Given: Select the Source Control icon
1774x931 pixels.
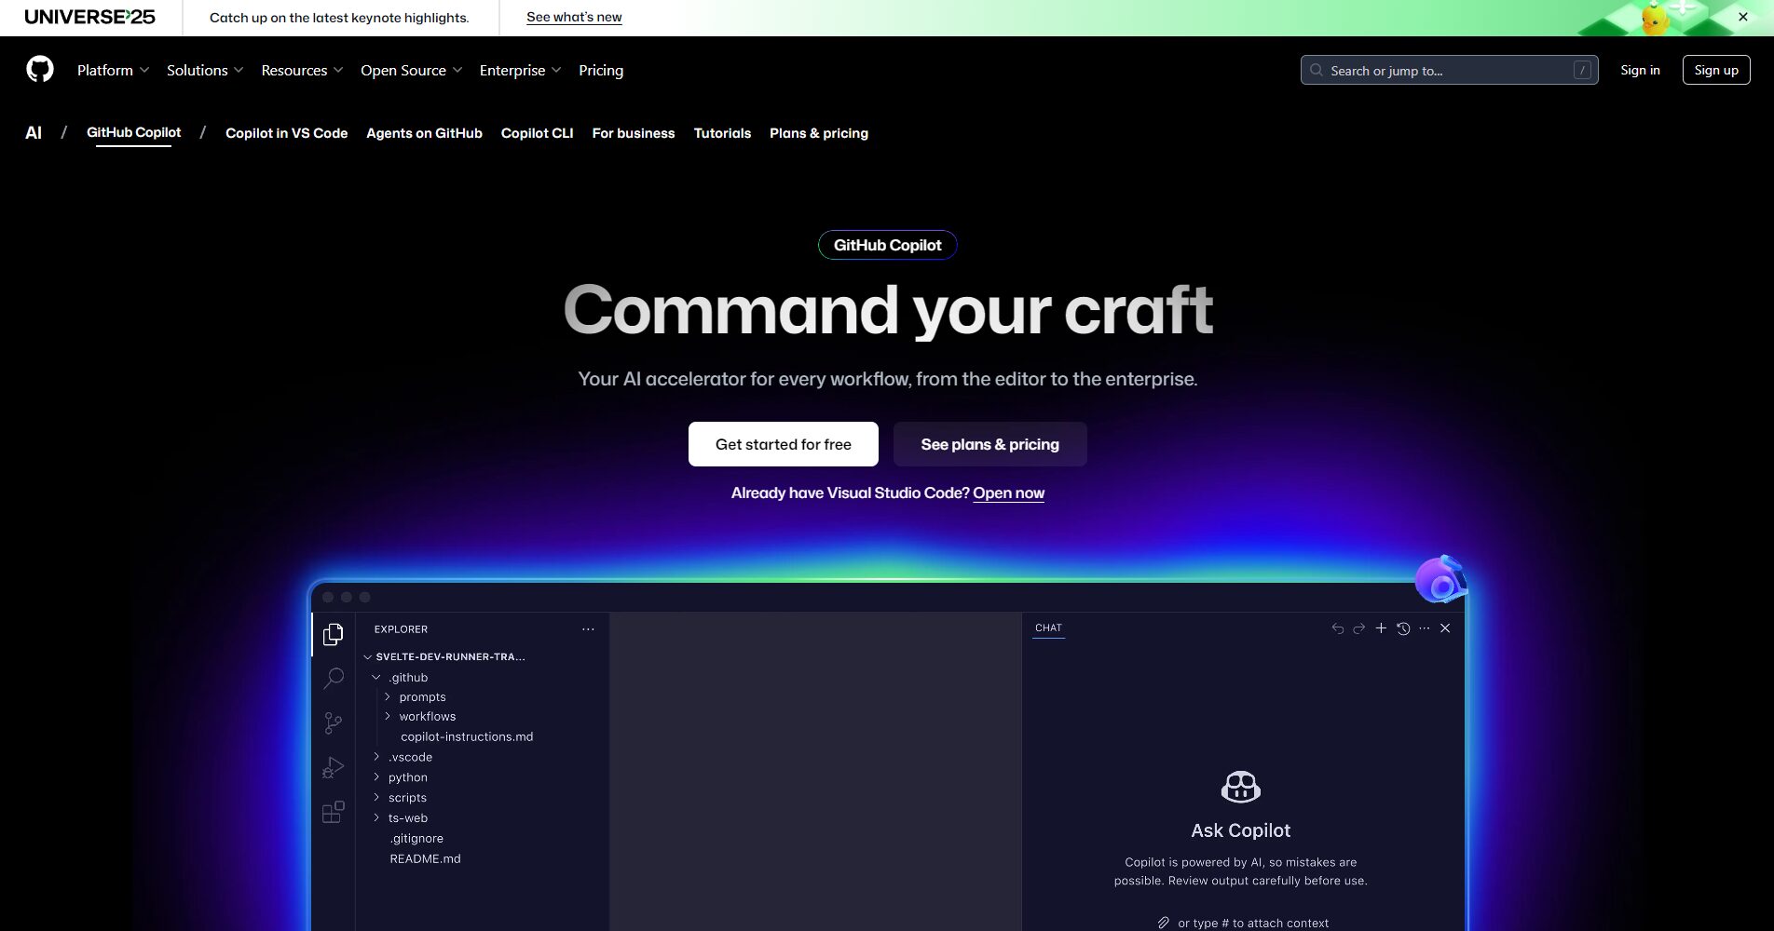Looking at the screenshot, I should 333,723.
